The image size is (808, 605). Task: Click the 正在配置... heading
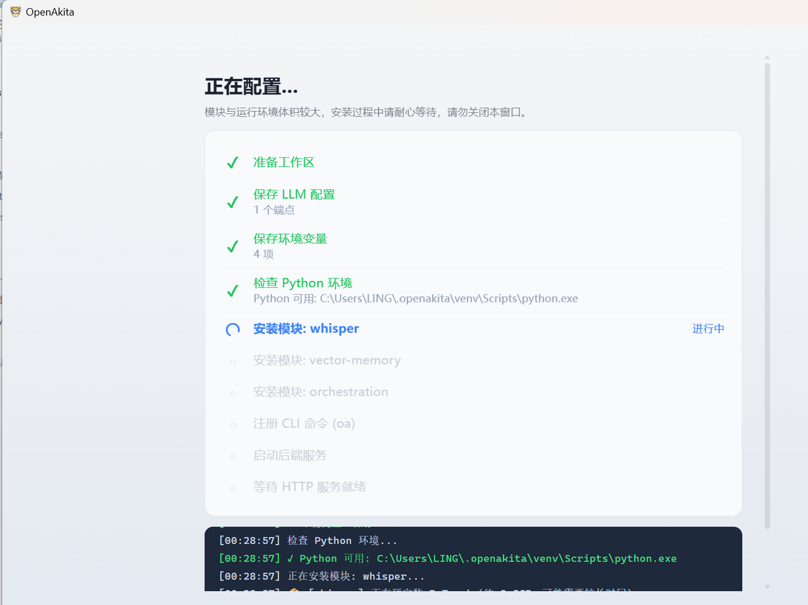pos(251,86)
